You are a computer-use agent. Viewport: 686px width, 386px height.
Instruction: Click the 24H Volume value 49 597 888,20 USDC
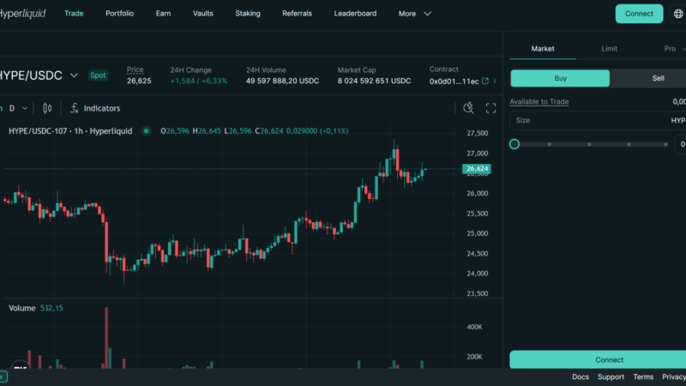coord(282,81)
